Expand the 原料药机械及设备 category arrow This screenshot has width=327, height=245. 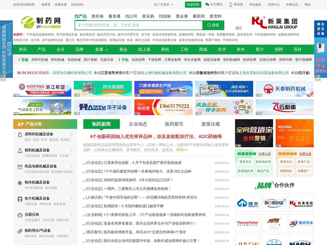[x=72, y=134]
